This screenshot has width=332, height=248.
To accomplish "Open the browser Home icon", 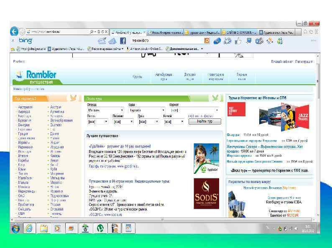I will tap(306, 32).
